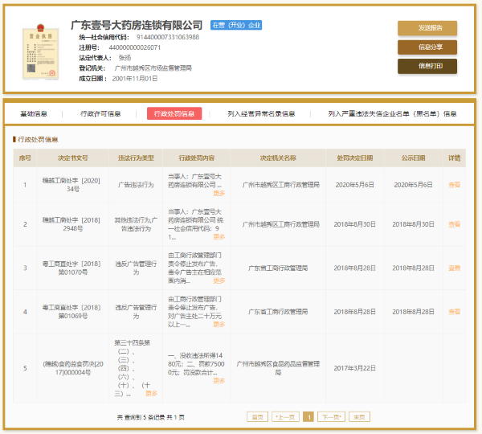The height and width of the screenshot is (434, 482).
Task: View details of record 穗越工商处字[2020]34号
Action: click(x=454, y=185)
